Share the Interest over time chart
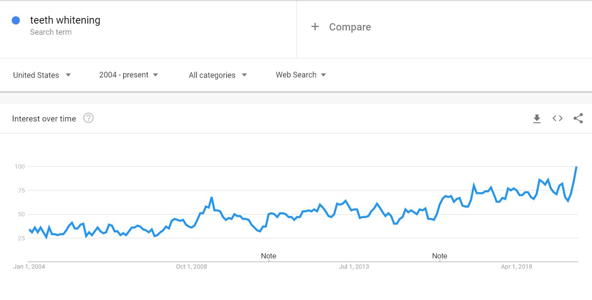Image resolution: width=592 pixels, height=300 pixels. pyautogui.click(x=578, y=118)
